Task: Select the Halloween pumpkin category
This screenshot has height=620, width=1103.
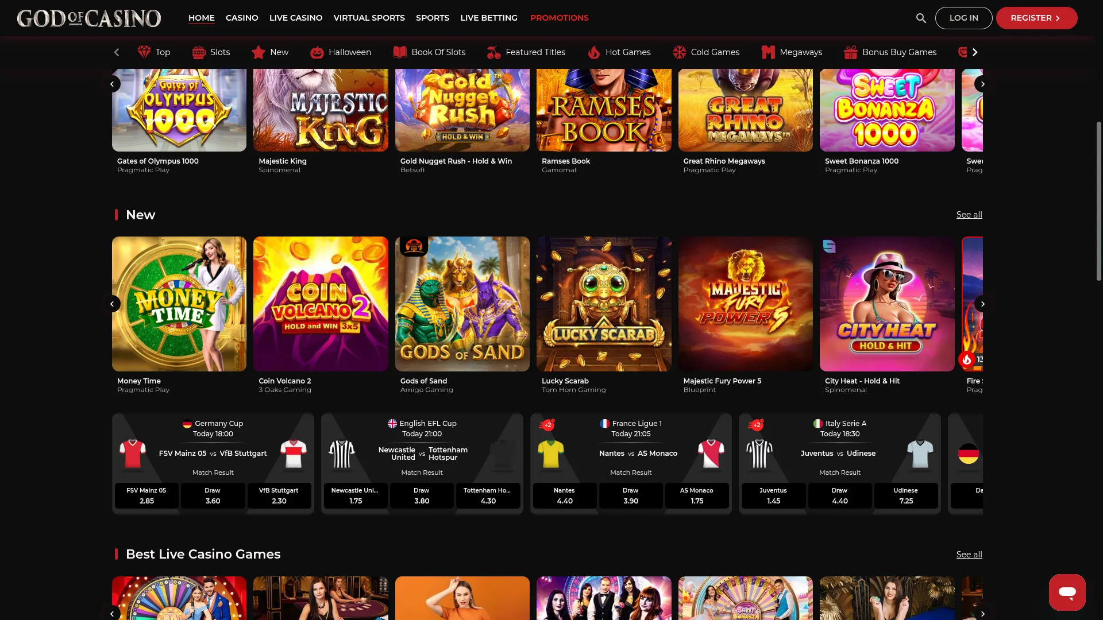Action: coord(340,52)
